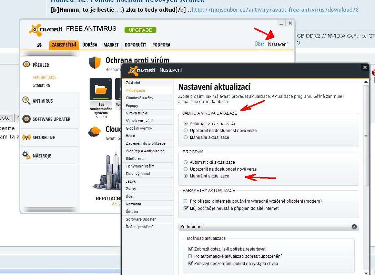Open Nástroje gears icon section
Viewport: 375px width, 275px height.
coord(26,155)
